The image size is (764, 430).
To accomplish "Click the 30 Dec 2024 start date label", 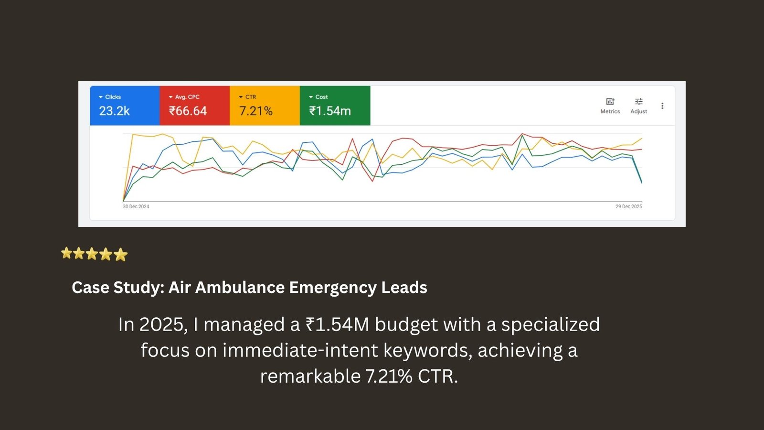I will (136, 207).
